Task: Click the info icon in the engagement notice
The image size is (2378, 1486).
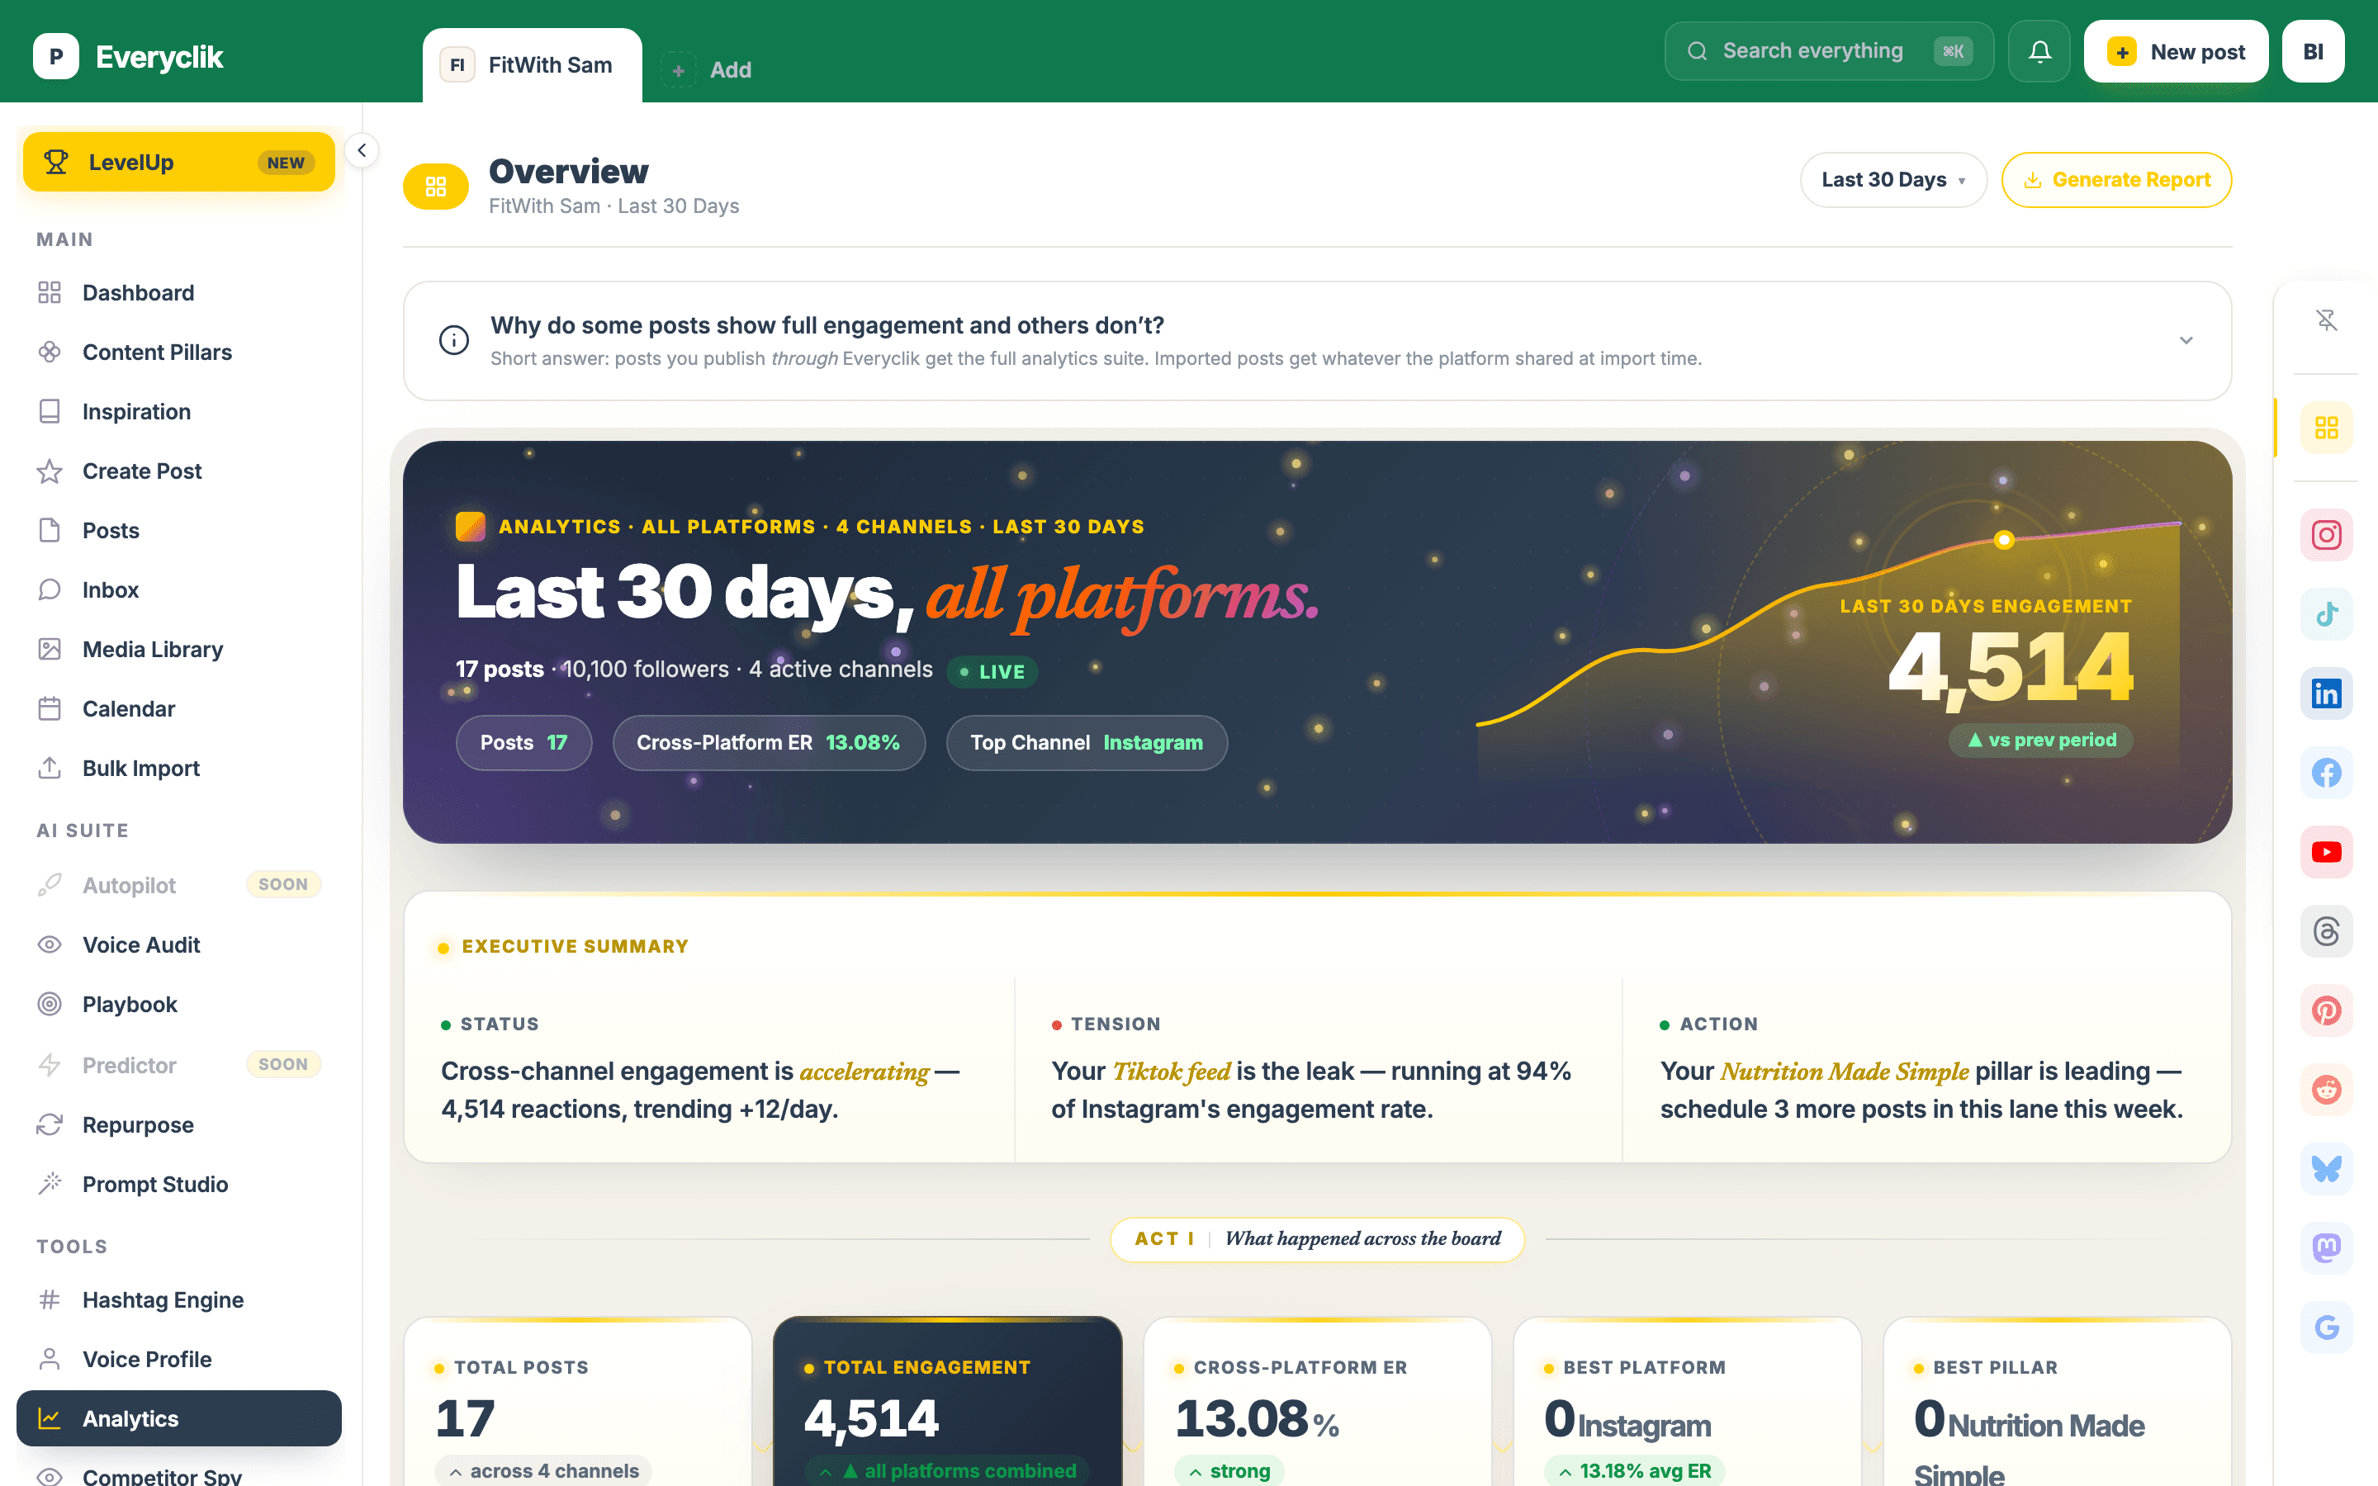Action: [454, 340]
